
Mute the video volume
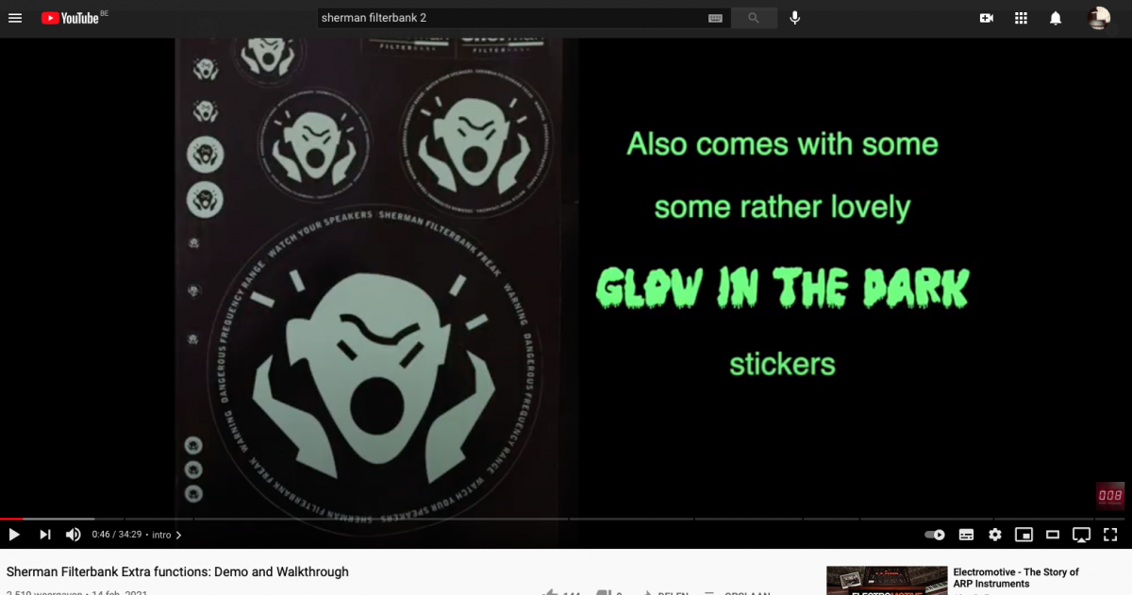coord(74,535)
